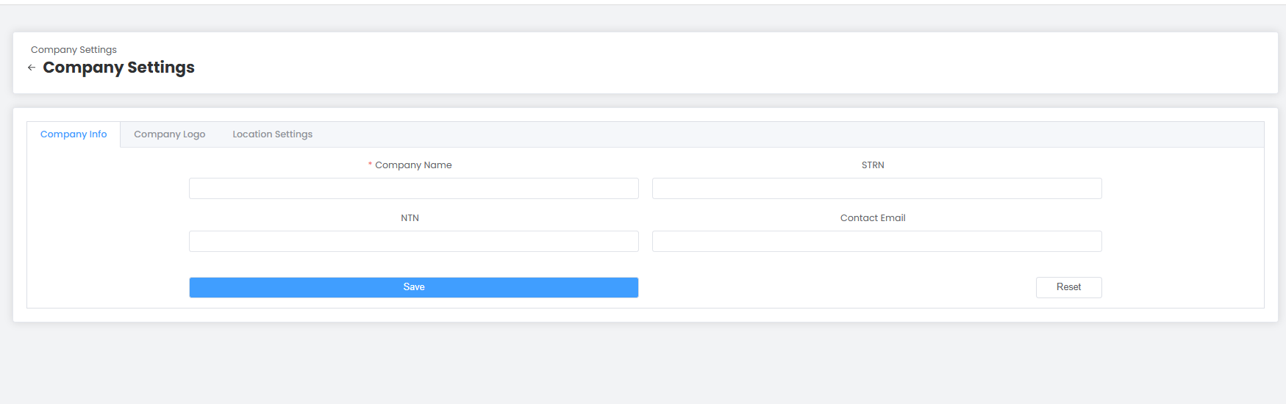Click the Contact Email label

pos(873,218)
